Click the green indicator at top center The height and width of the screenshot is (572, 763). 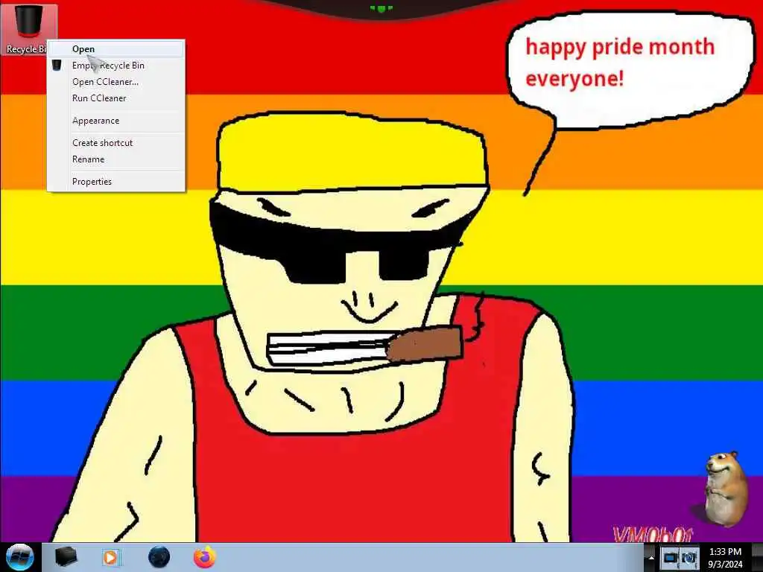click(381, 8)
